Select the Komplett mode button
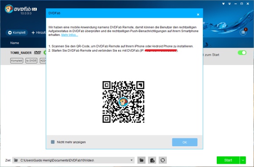The width and height of the screenshot is (254, 167). (17, 33)
